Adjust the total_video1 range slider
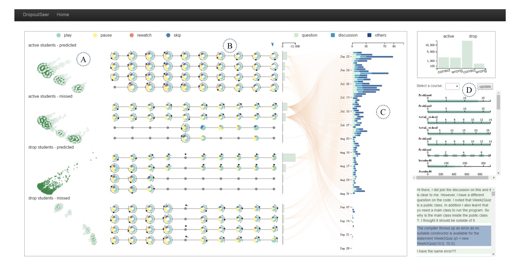Screen dimensions: 513x264 (459, 122)
